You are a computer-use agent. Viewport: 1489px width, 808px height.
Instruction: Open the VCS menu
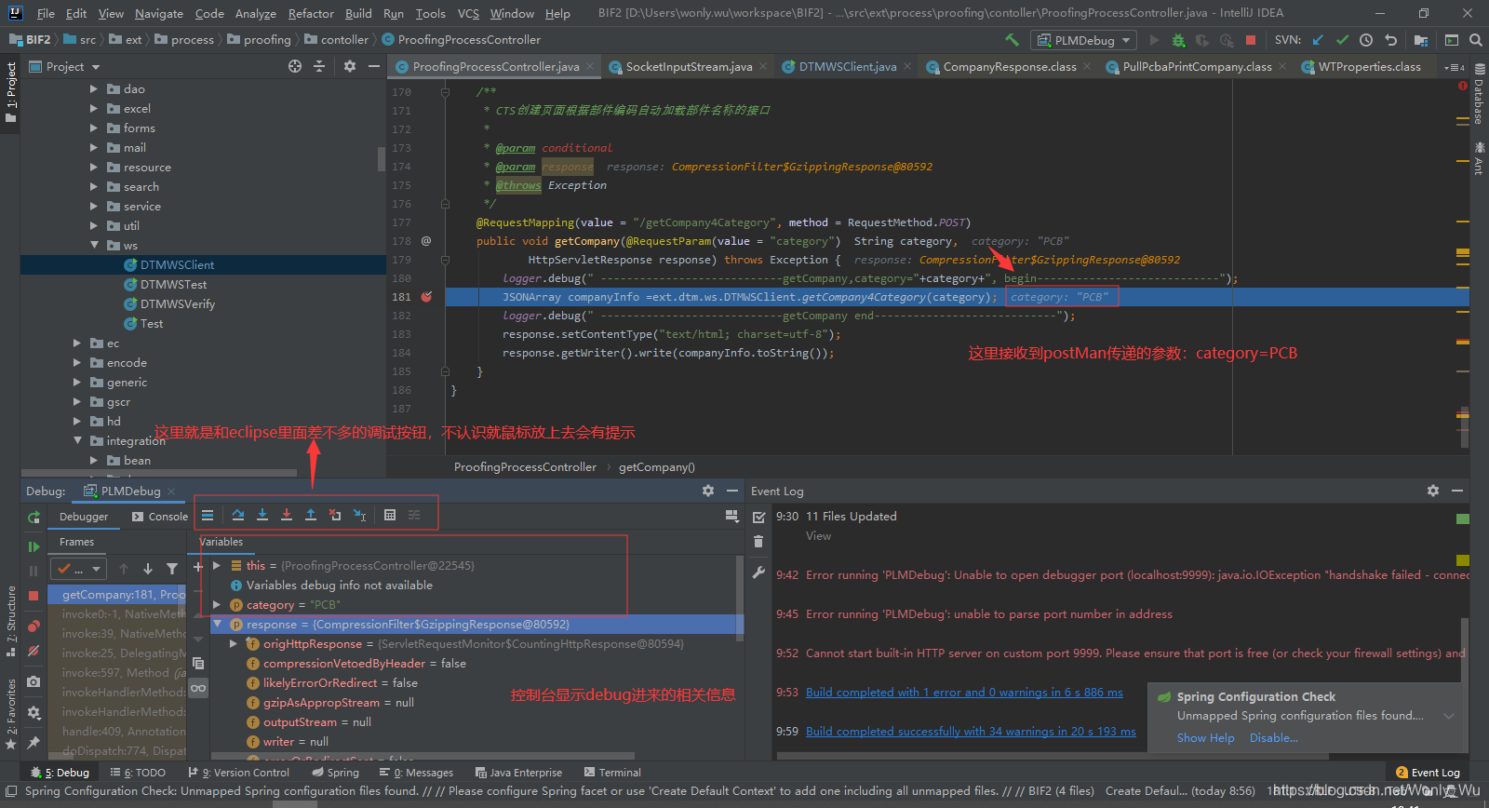(468, 13)
